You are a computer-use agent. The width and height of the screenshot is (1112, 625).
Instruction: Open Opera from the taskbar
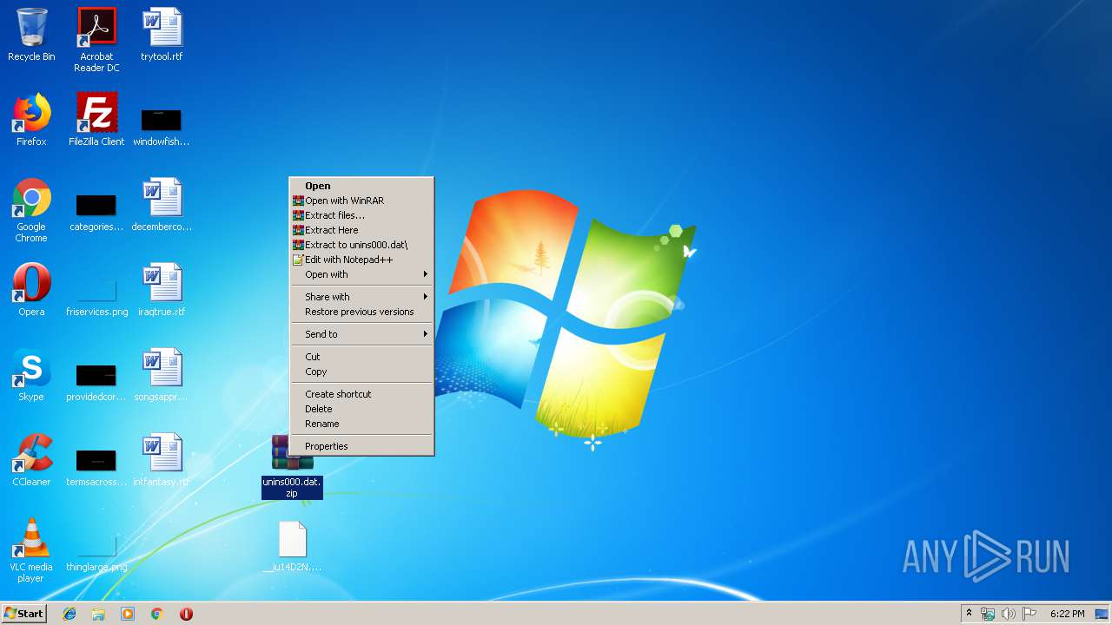186,614
